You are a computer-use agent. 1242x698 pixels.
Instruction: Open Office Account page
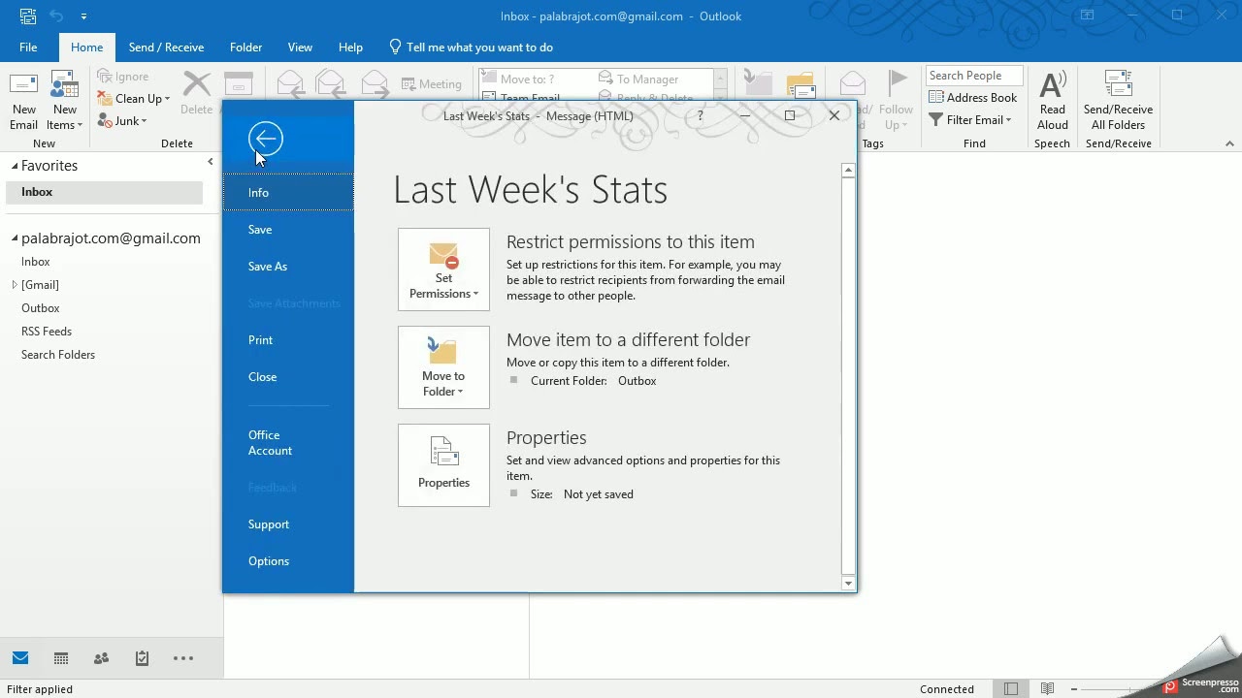coord(288,442)
